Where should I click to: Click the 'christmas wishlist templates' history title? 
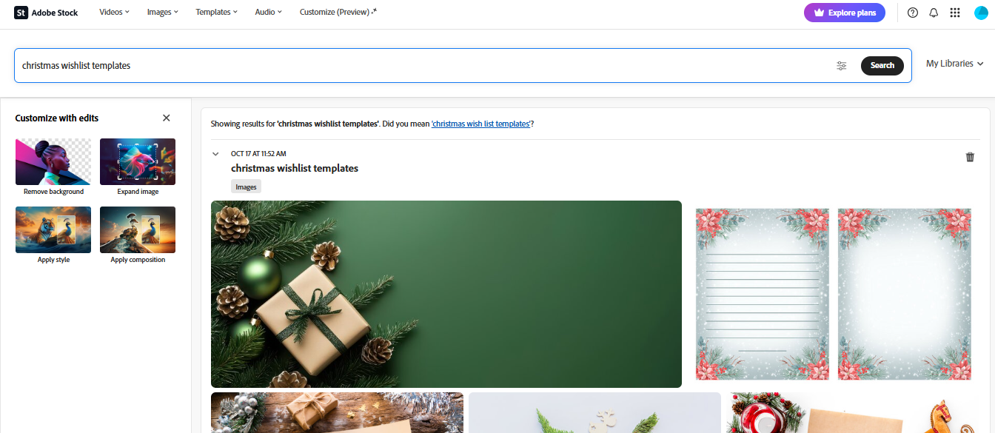[x=295, y=168]
